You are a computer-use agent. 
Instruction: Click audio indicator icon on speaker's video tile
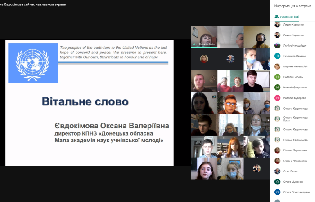pyautogui.click(x=195, y=44)
